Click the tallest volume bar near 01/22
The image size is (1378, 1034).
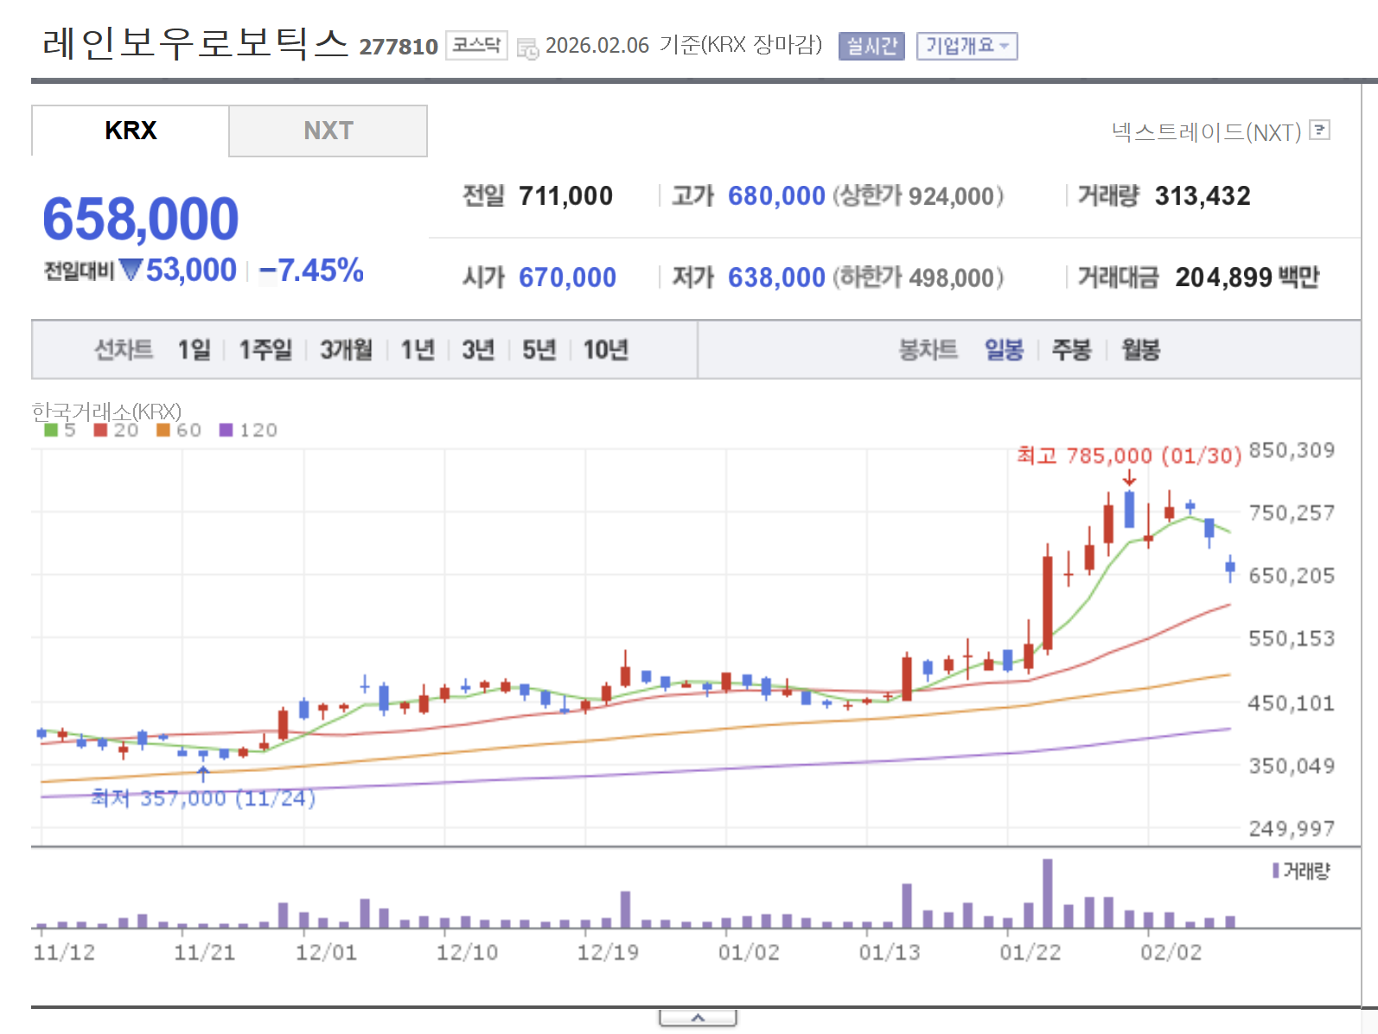point(1048,893)
